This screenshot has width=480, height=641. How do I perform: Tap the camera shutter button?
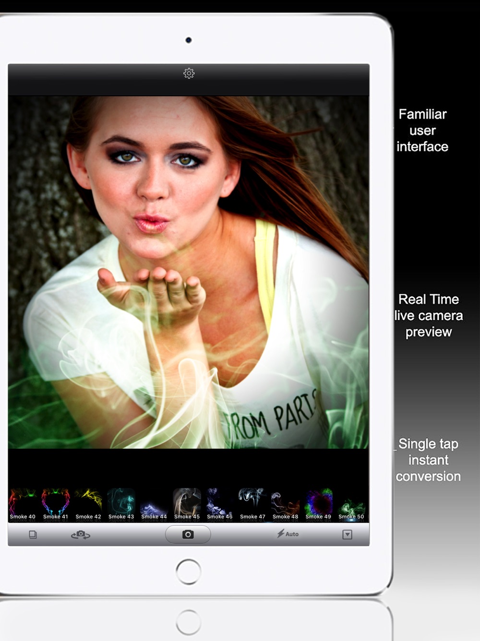click(188, 534)
